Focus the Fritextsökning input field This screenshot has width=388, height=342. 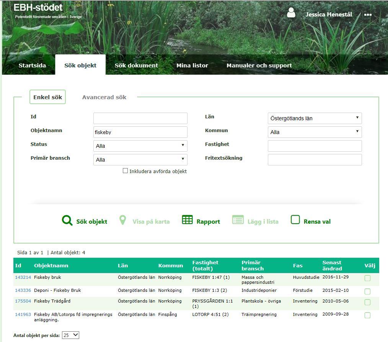(x=315, y=160)
